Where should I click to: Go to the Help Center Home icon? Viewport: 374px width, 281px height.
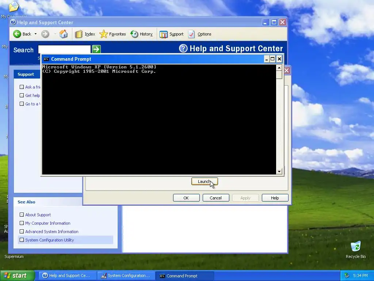pos(64,34)
